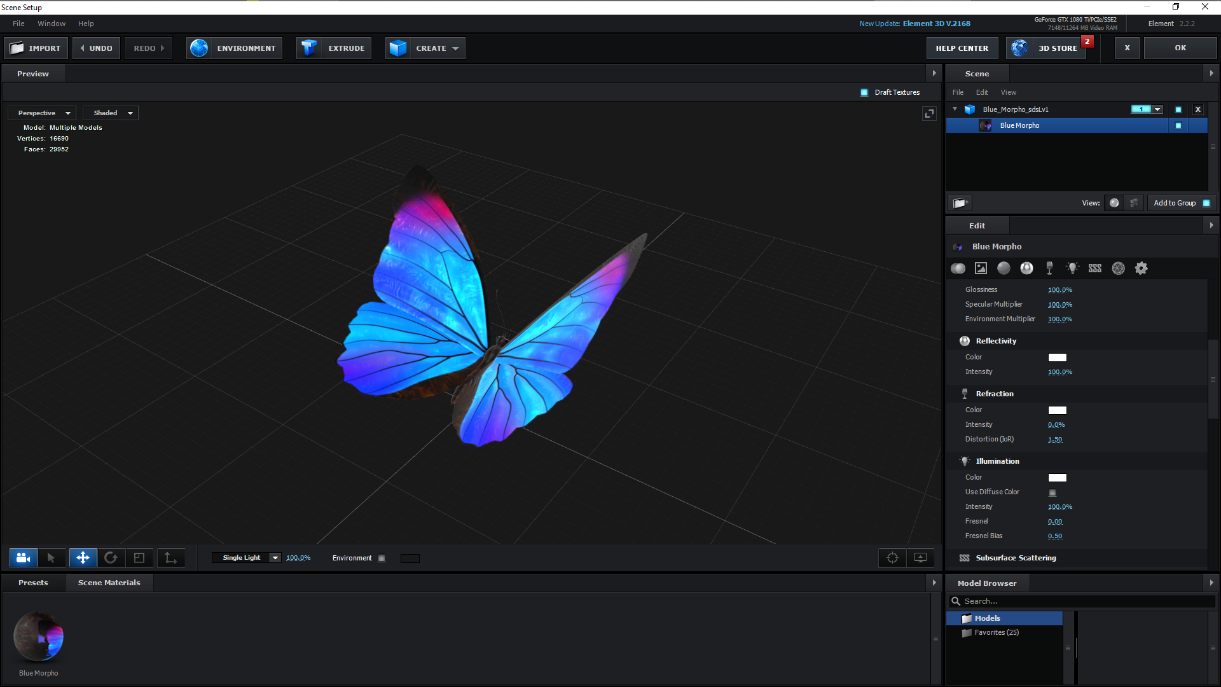
Task: Click the new folder group icon
Action: 960,203
